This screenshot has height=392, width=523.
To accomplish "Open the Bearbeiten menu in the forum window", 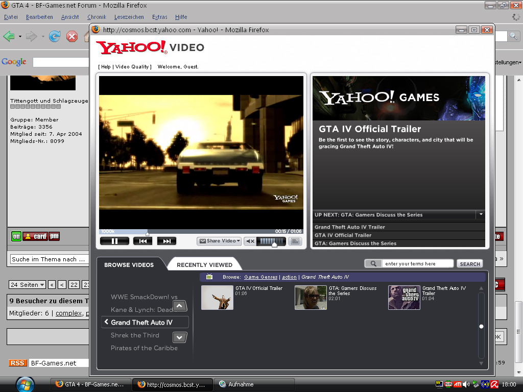I will click(x=39, y=17).
